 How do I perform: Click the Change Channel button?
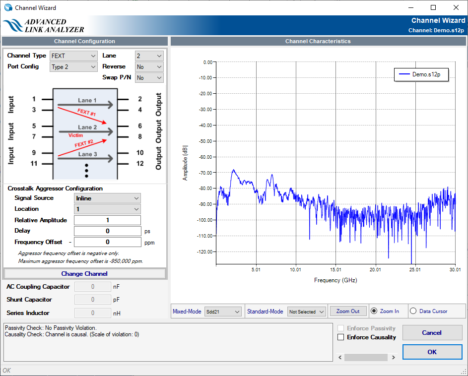coord(84,274)
